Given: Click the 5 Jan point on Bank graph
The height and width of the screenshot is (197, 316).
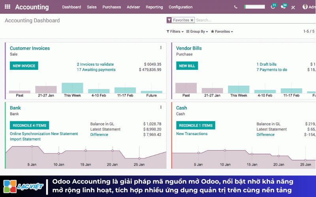Looking at the screenshot, I should pos(32,146).
